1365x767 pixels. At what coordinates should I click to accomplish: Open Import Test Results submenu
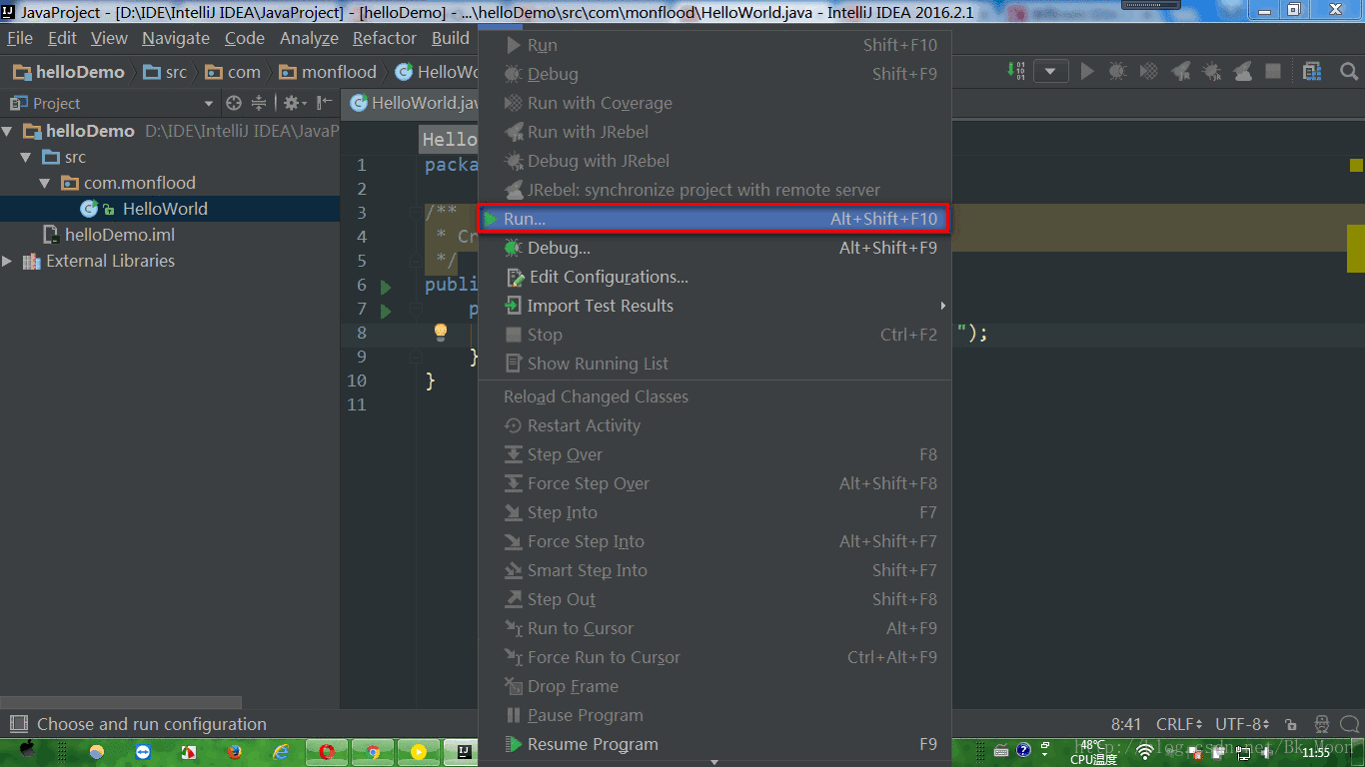tap(714, 306)
